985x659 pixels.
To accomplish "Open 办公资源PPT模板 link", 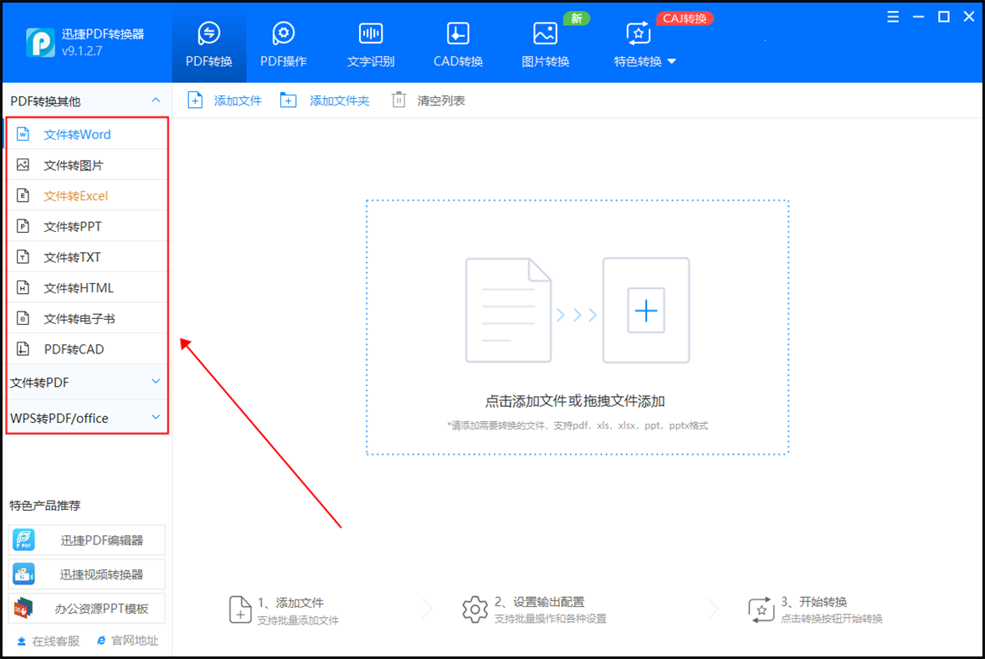I will click(87, 608).
